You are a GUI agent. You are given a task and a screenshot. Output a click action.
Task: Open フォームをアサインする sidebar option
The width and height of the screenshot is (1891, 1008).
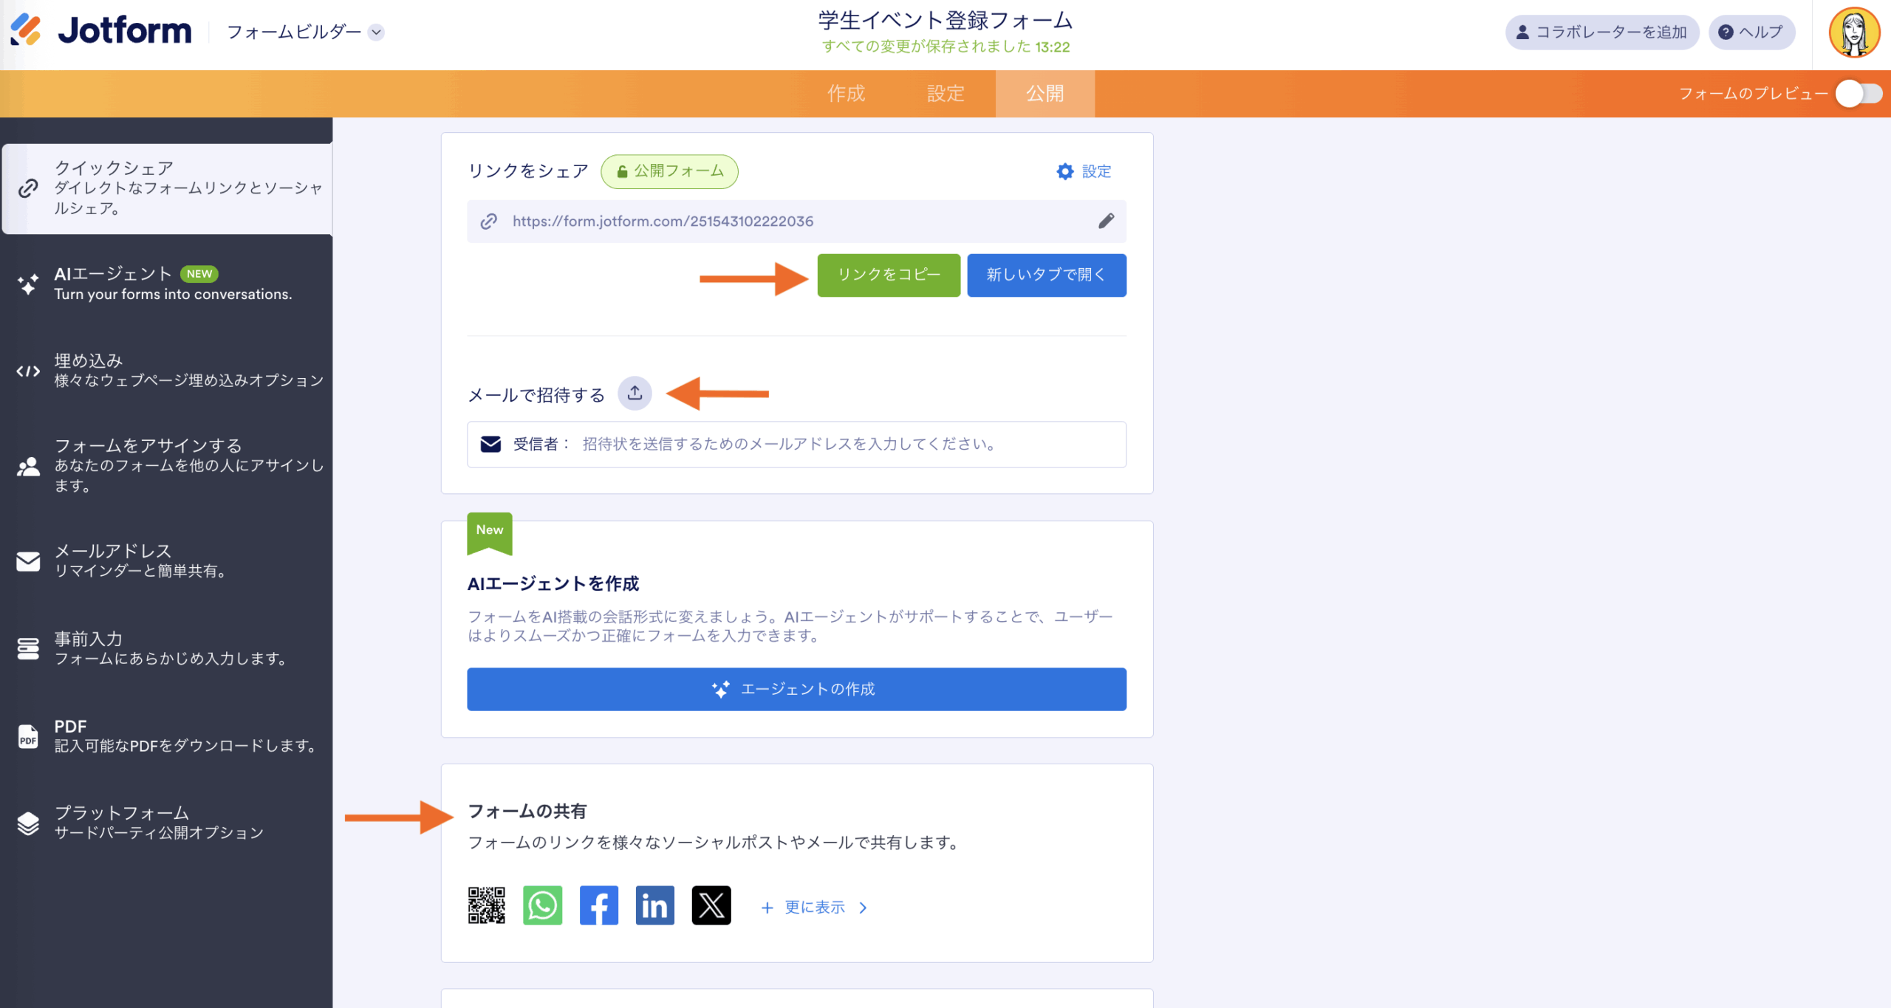(x=168, y=465)
